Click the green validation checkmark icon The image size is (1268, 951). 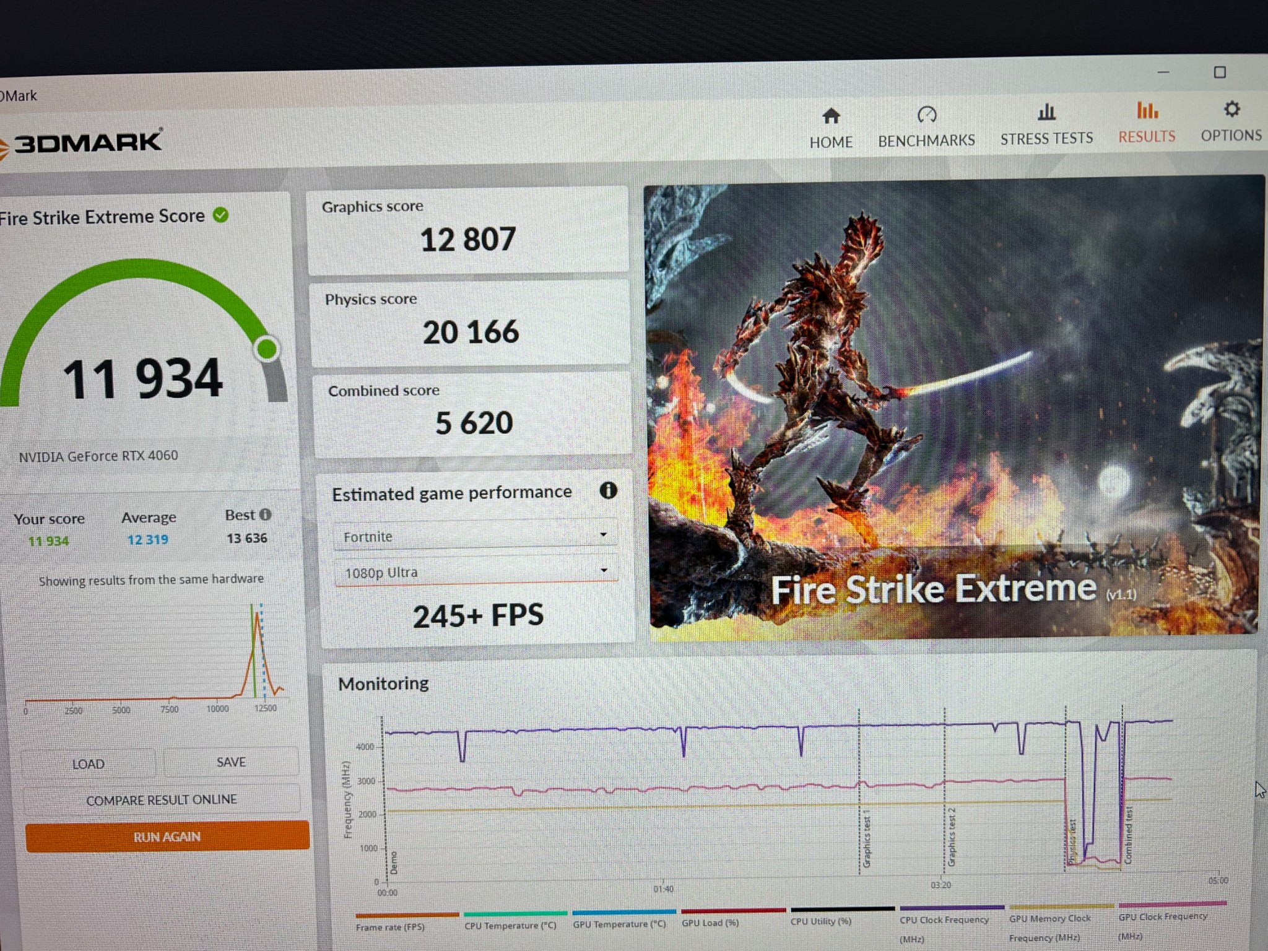tap(220, 215)
